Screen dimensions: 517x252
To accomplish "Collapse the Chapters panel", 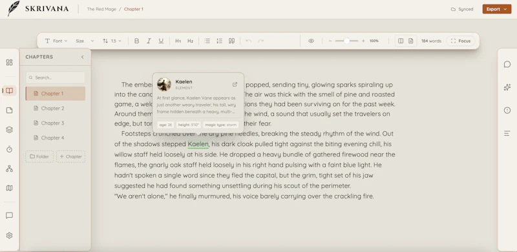I will (x=83, y=57).
